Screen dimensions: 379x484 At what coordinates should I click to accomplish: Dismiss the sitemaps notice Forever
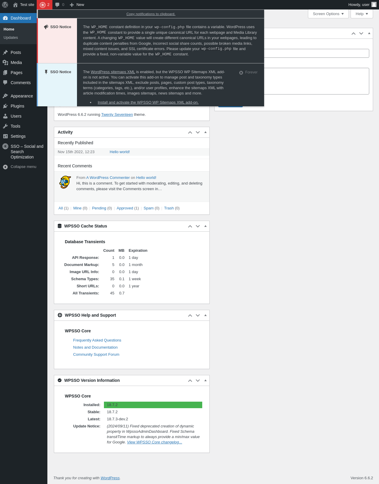coord(248,72)
